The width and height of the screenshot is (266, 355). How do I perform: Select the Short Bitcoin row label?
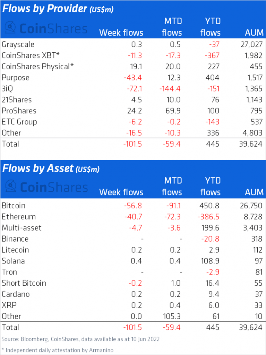(24, 283)
